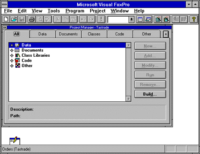The height and width of the screenshot is (154, 200).
Task: Click the Help question mark icon
Action: (194, 19)
